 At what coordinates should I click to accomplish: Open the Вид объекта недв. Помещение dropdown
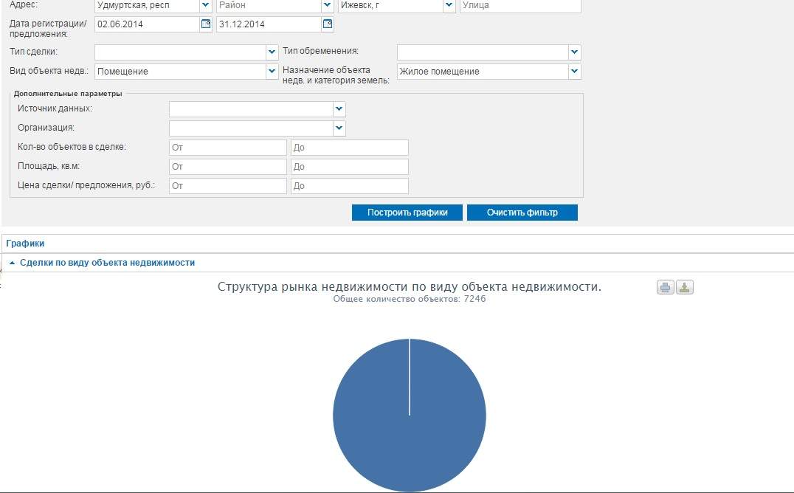(272, 72)
